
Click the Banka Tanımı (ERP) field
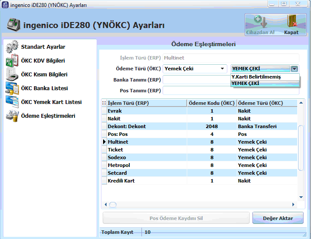(x=197, y=80)
